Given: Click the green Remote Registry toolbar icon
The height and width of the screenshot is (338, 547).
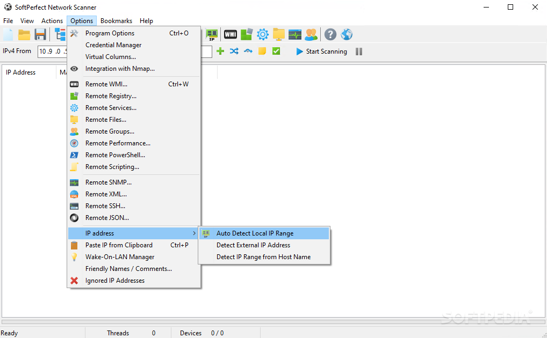Looking at the screenshot, I should pyautogui.click(x=246, y=34).
